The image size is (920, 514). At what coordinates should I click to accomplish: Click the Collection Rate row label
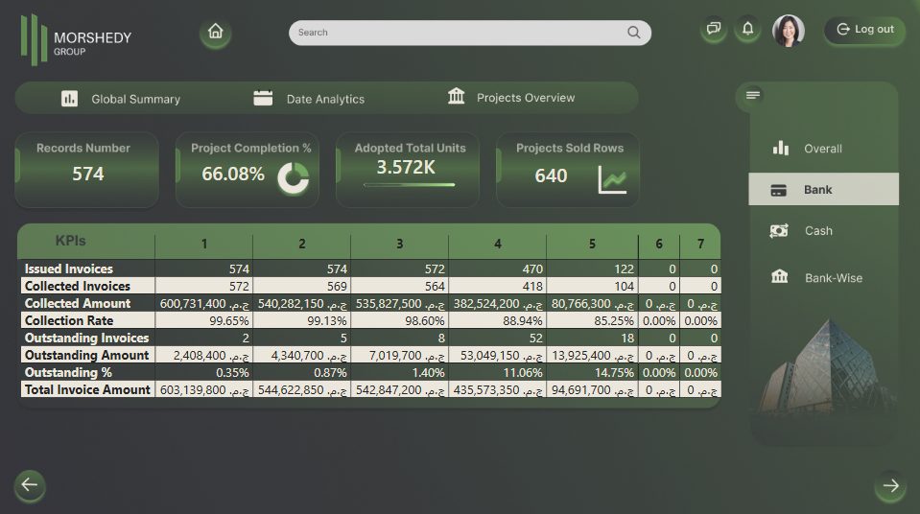click(x=69, y=320)
